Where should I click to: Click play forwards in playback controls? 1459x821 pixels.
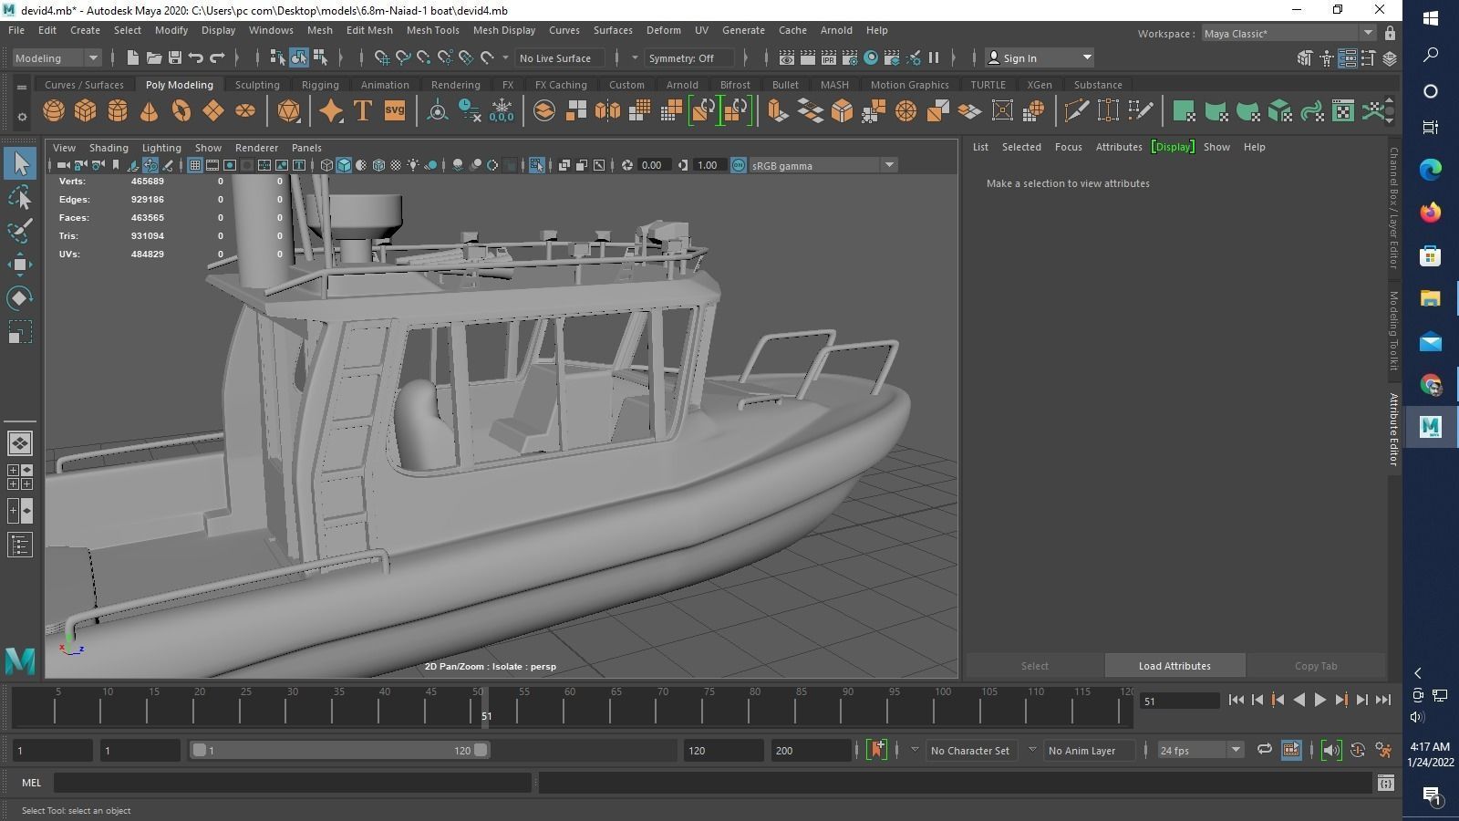1320,701
